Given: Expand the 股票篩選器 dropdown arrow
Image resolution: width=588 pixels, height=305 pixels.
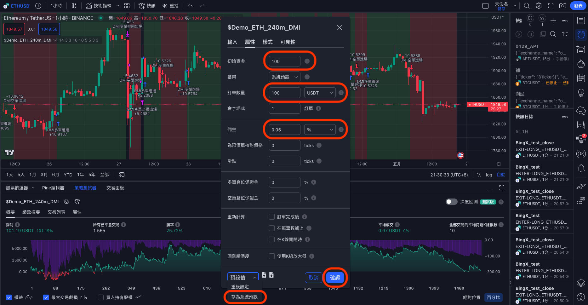Looking at the screenshot, I should pos(33,188).
